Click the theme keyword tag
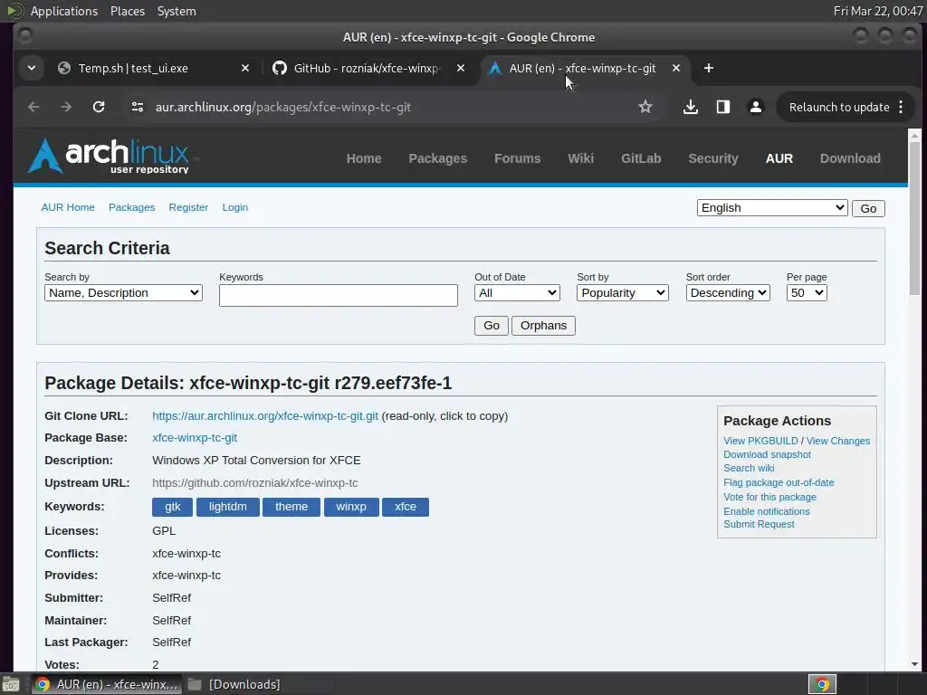 point(291,507)
